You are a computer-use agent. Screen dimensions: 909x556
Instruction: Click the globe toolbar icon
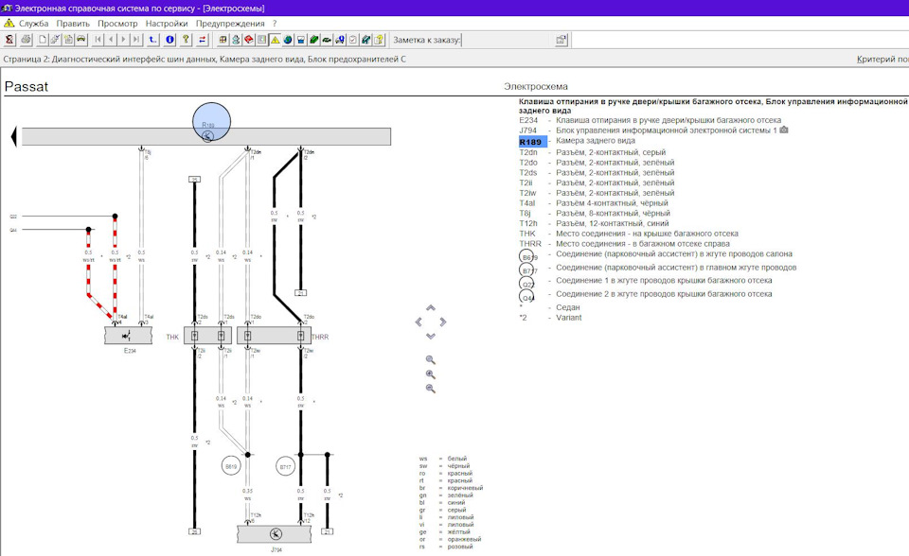[288, 40]
